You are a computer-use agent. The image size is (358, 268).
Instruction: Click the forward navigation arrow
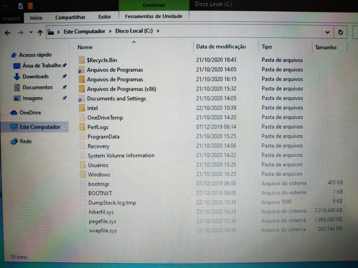(20, 33)
